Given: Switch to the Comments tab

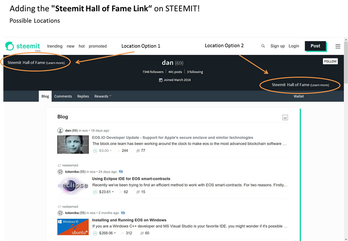Looking at the screenshot, I should [x=63, y=97].
